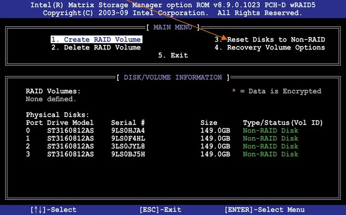Click drive model for serial 9LS0HJA4
Screen dimensions: 346x215
(x=70, y=131)
